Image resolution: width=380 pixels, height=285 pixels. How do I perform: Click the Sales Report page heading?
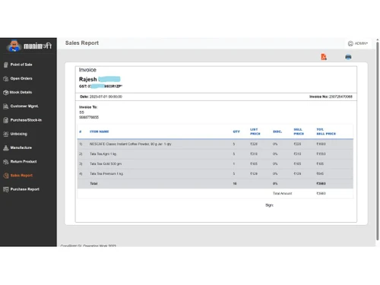tap(82, 43)
